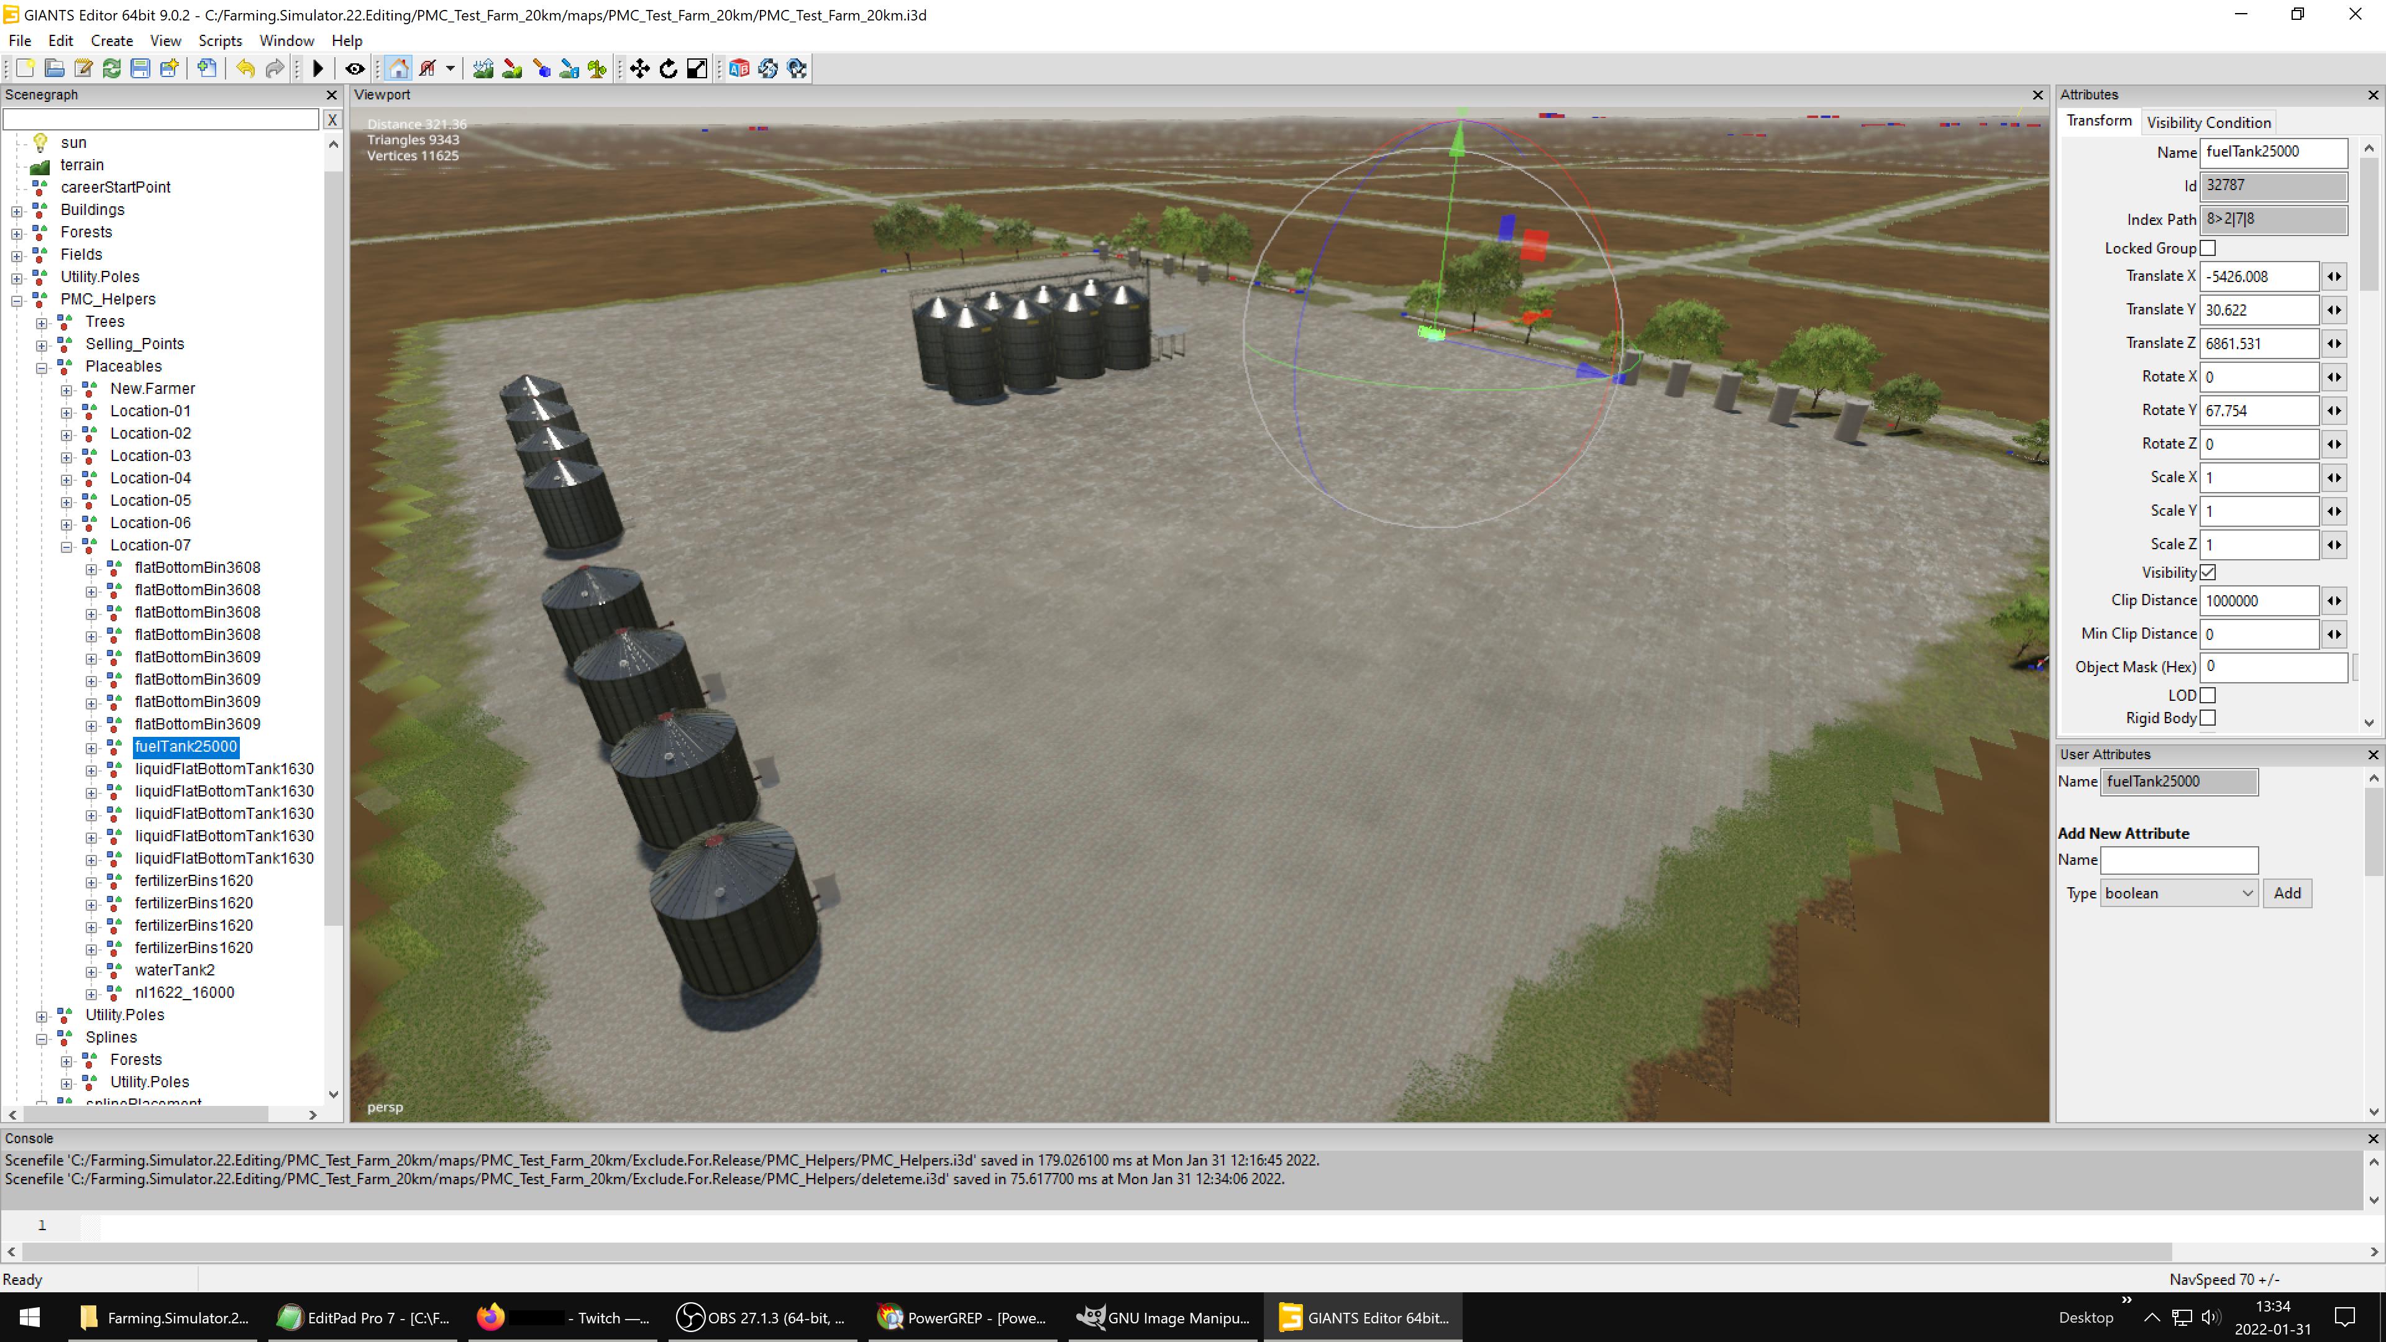Activate terrain detail texture paint icon

click(x=512, y=68)
